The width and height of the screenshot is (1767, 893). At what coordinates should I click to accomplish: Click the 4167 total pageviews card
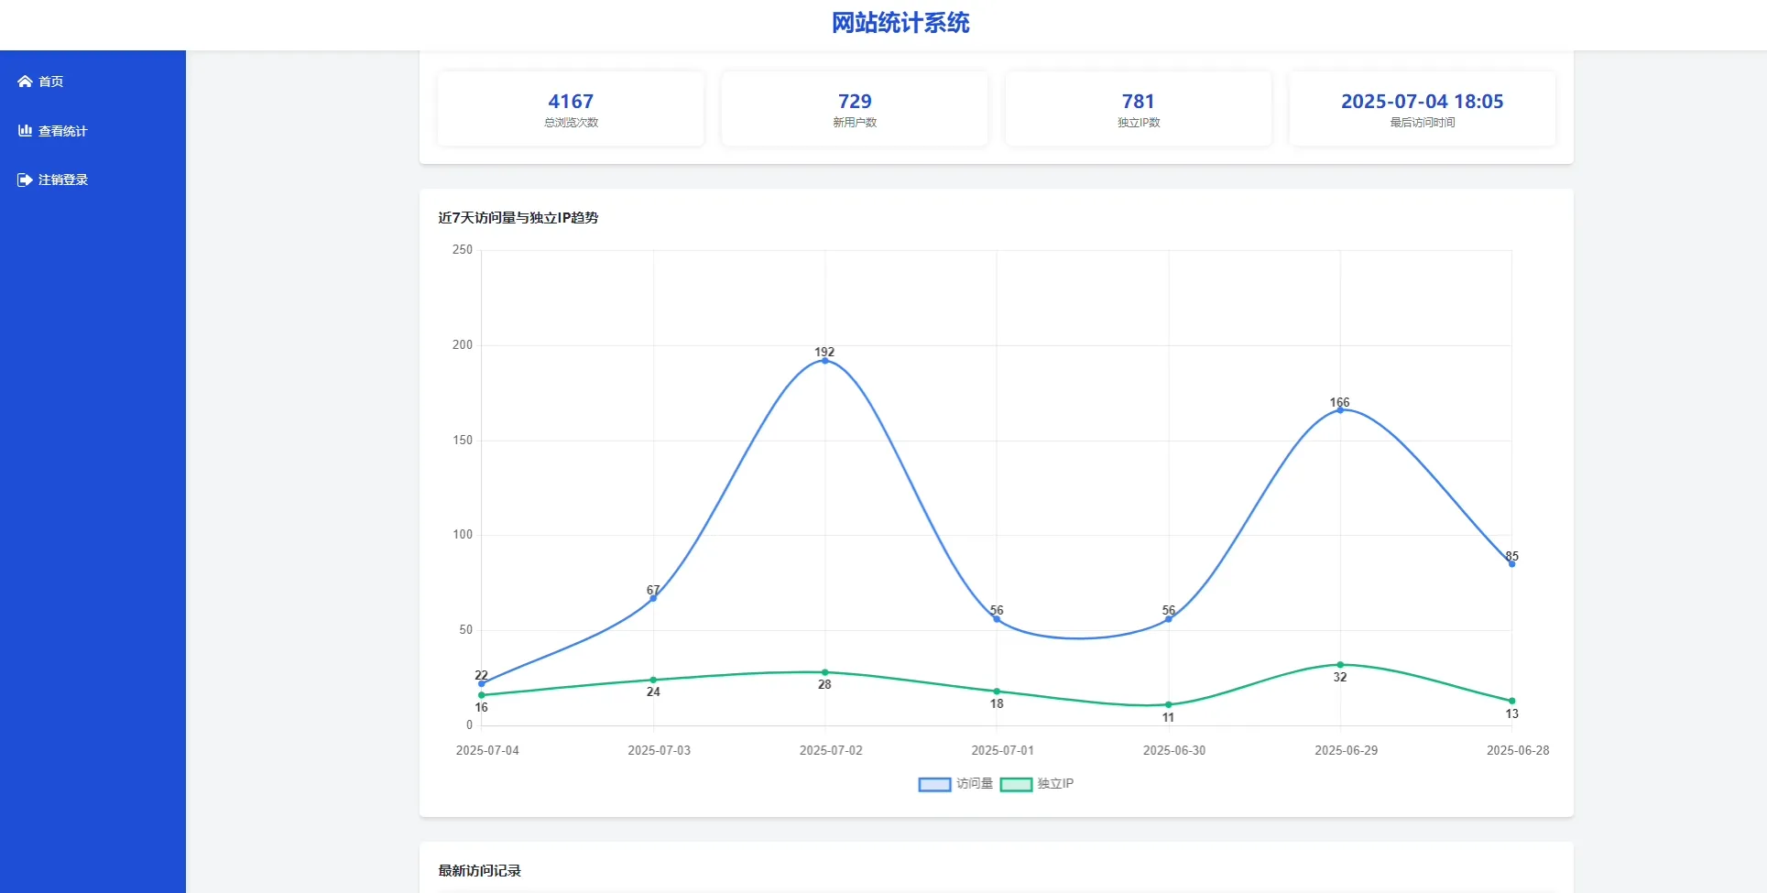point(570,108)
